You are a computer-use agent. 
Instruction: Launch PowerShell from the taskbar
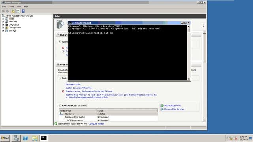click(x=25, y=138)
